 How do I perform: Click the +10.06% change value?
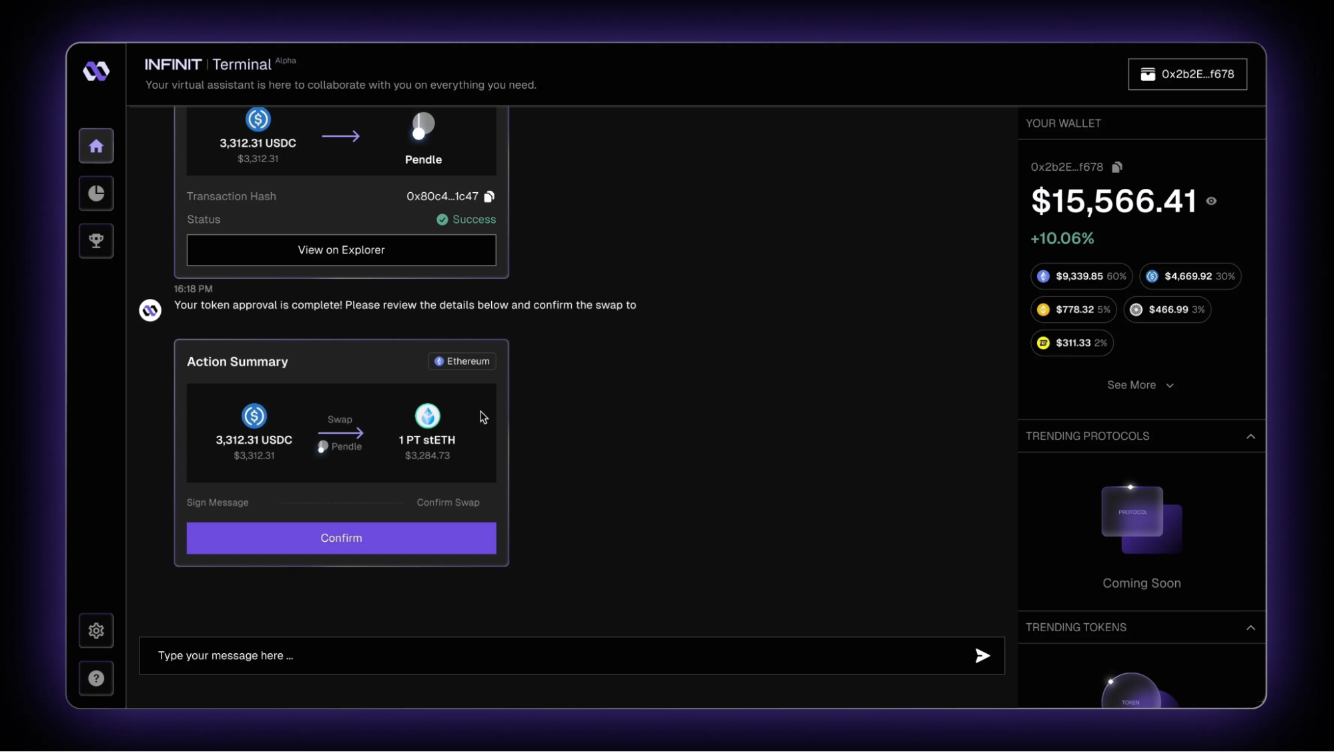click(x=1062, y=238)
